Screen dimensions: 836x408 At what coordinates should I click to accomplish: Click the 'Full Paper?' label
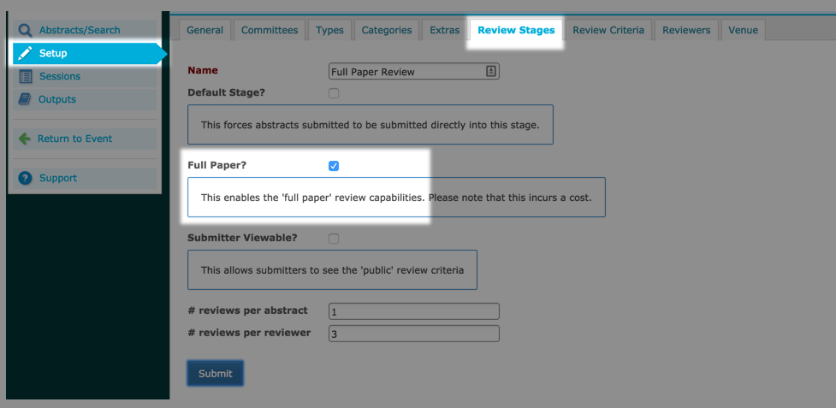coord(217,165)
